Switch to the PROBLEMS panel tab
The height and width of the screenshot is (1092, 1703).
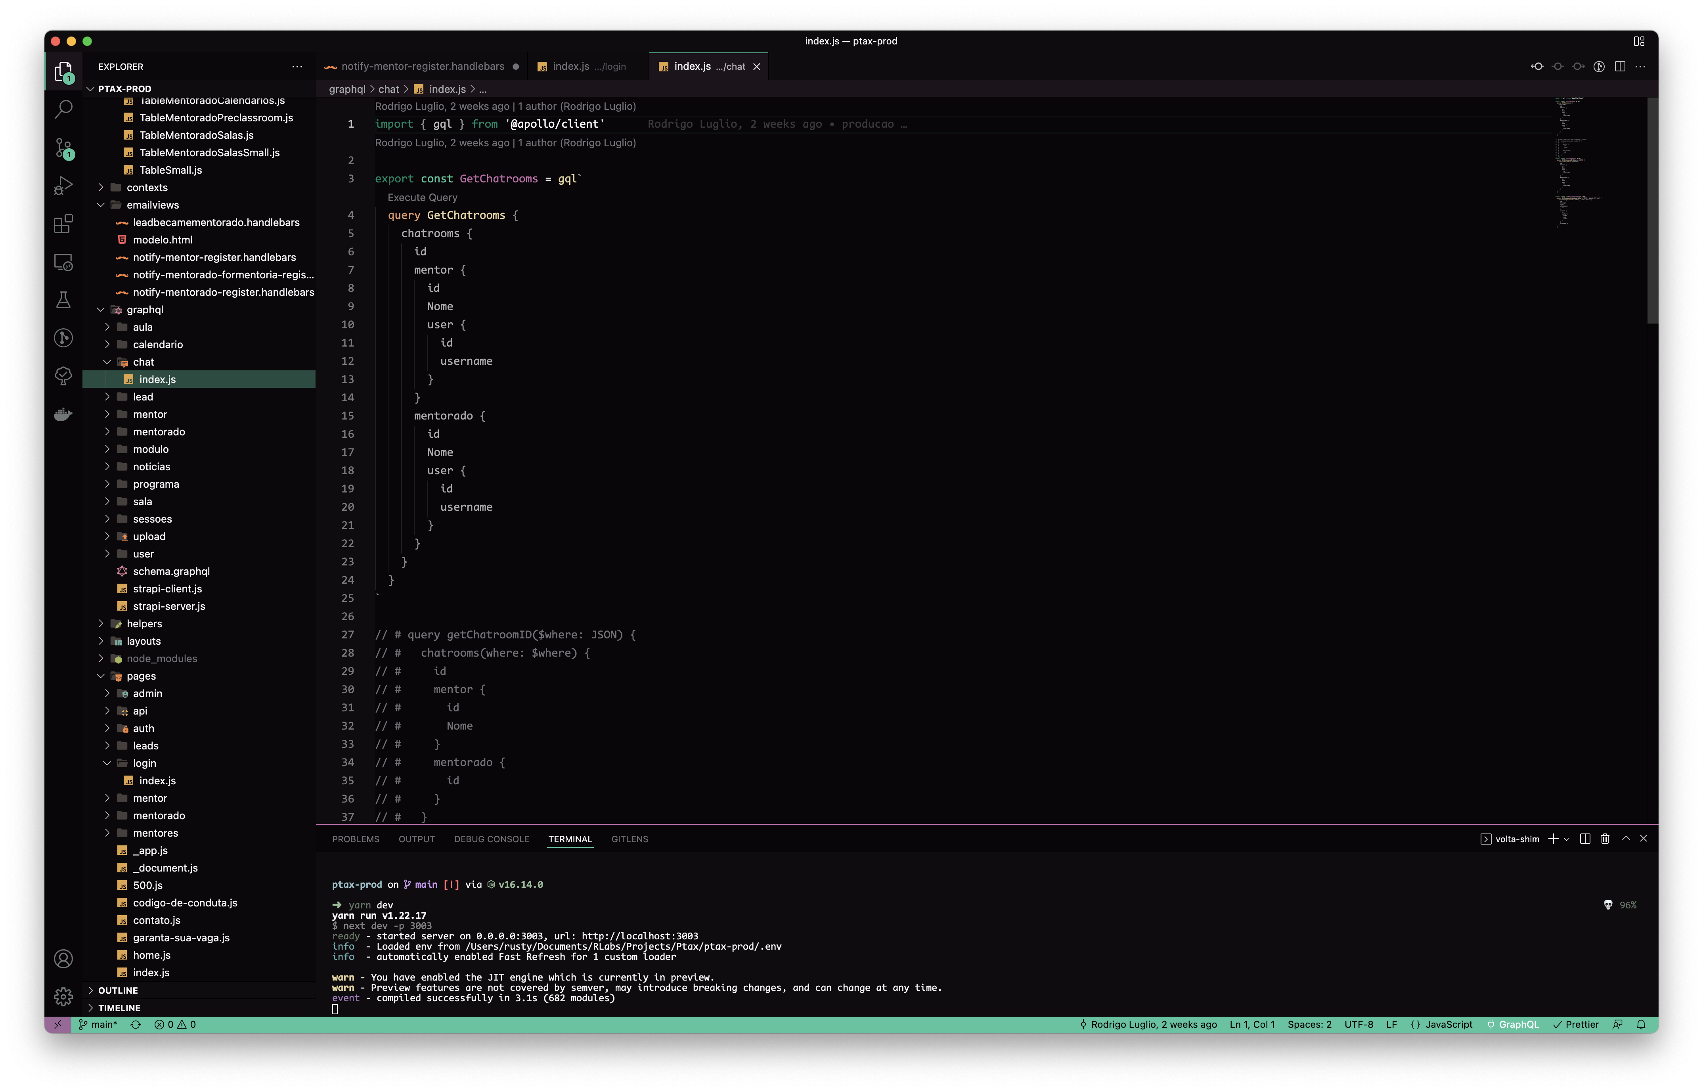click(355, 839)
